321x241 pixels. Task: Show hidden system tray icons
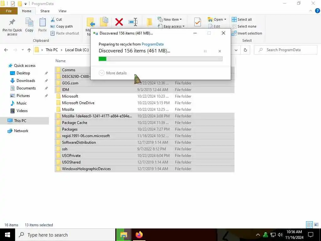(x=258, y=235)
